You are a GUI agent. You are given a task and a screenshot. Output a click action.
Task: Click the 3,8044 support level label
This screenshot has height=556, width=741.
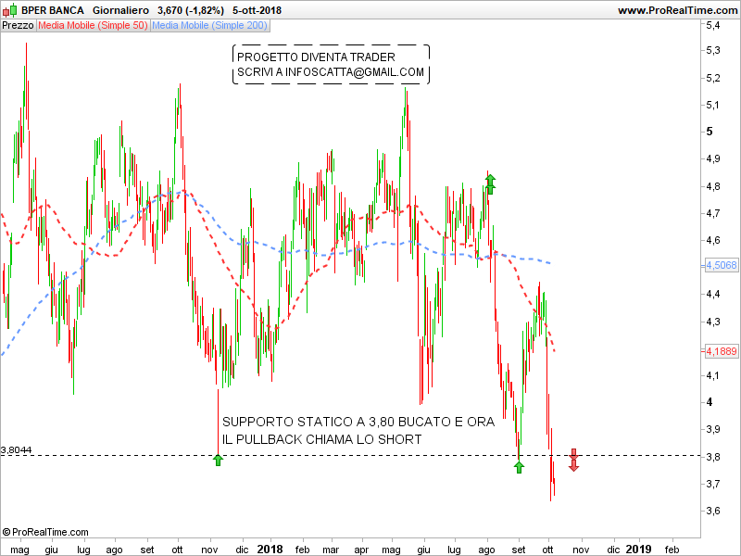[x=17, y=449]
